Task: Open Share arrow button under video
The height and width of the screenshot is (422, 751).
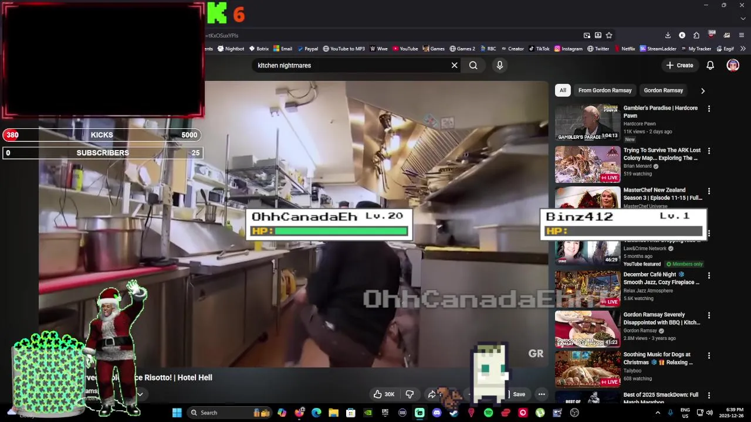Action: (432, 394)
